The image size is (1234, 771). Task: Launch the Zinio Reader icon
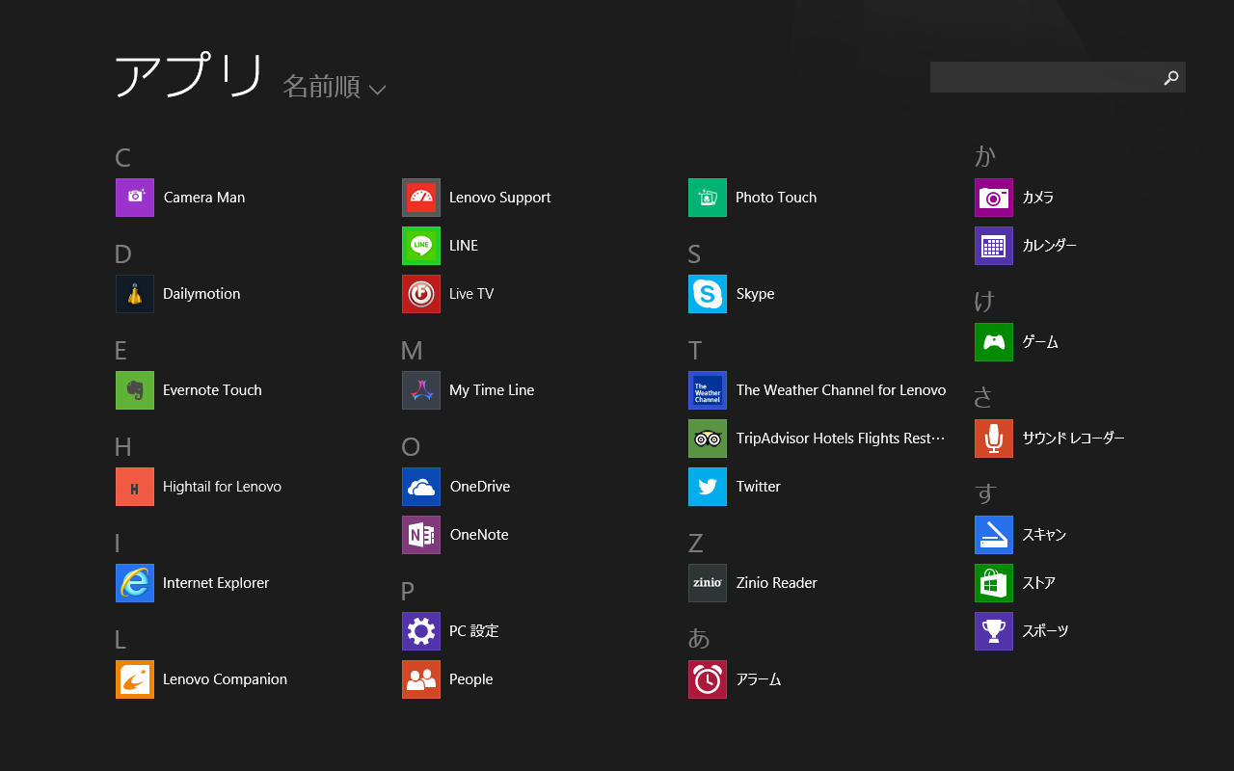coord(708,583)
